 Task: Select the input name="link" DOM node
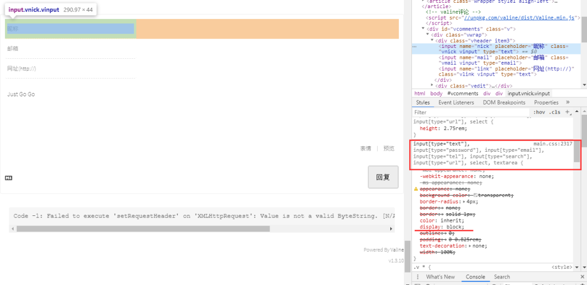point(507,72)
